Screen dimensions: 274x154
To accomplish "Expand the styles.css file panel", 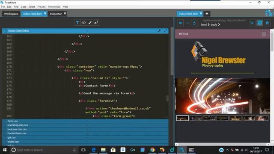I will (85, 142).
